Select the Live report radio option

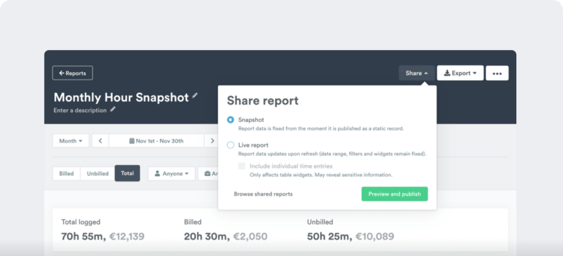[x=230, y=145]
